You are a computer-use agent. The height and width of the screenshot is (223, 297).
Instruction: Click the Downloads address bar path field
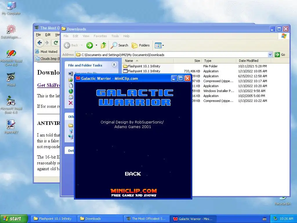point(172,55)
